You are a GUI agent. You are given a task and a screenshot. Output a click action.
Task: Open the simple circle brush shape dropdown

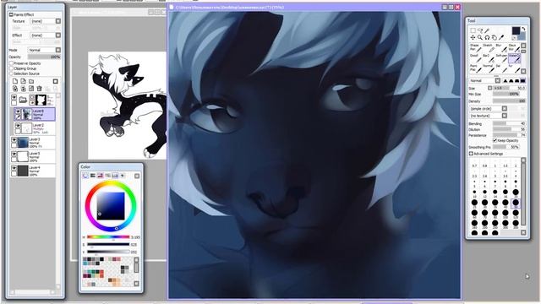click(505, 109)
